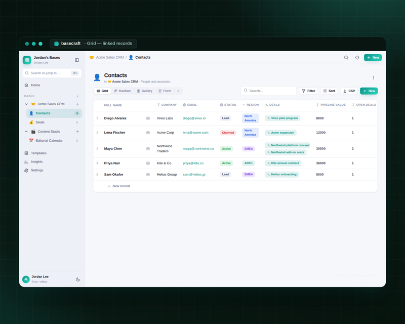
Task: Open Editorial Calendar in the sidebar
Action: [x=54, y=141]
